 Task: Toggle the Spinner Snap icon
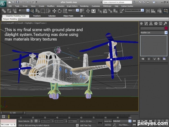click(x=115, y=11)
